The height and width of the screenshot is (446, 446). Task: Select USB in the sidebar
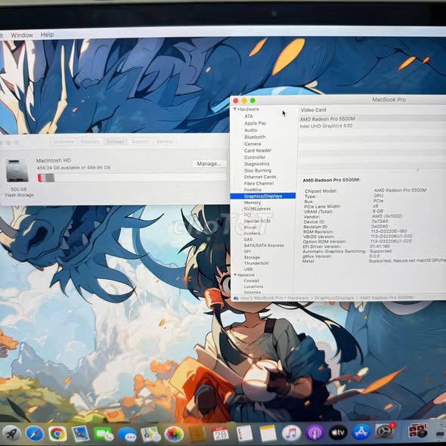tap(248, 269)
